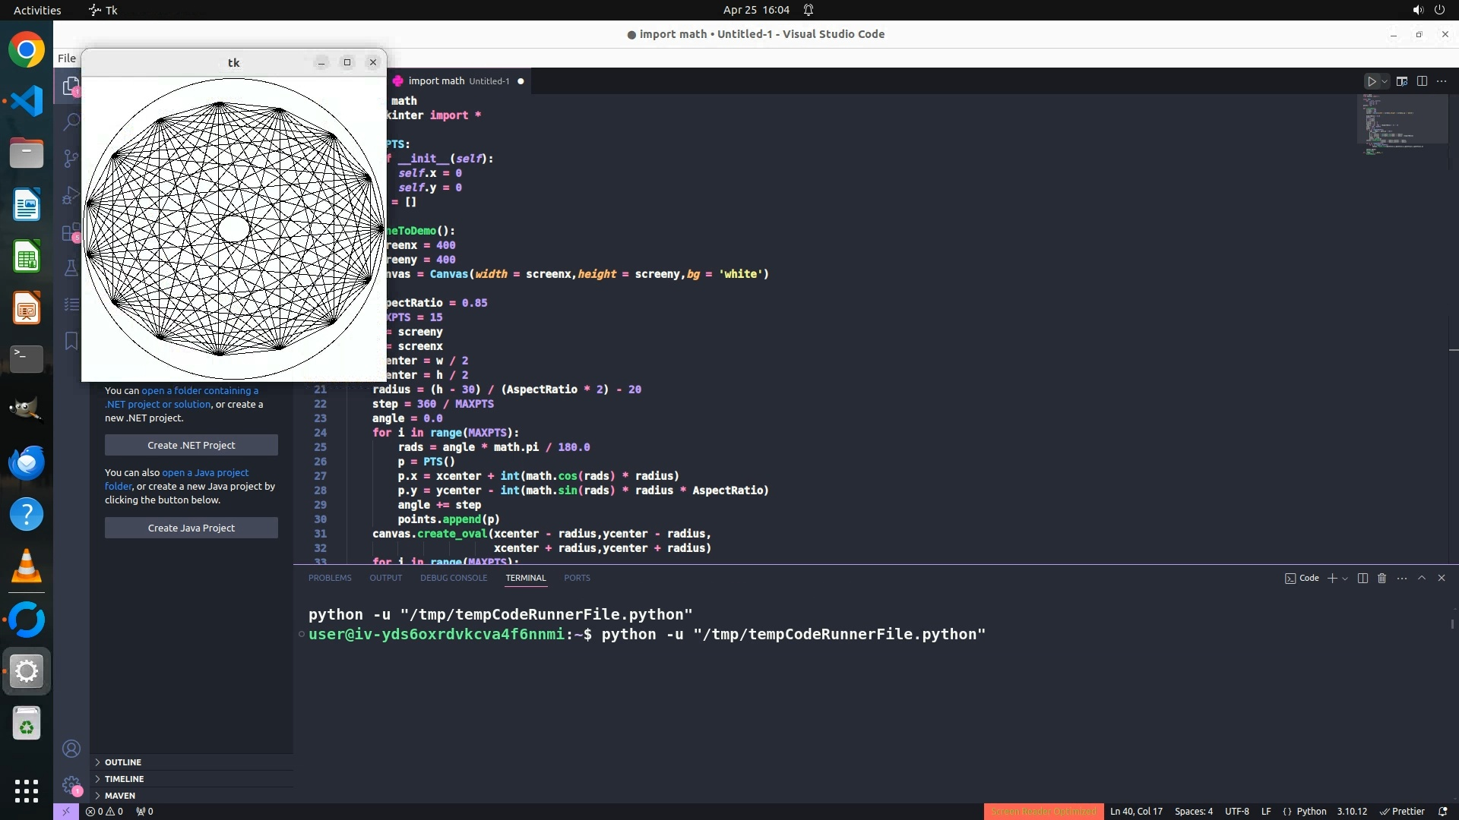This screenshot has width=1459, height=820.
Task: Open Search view in activity bar
Action: tap(71, 121)
